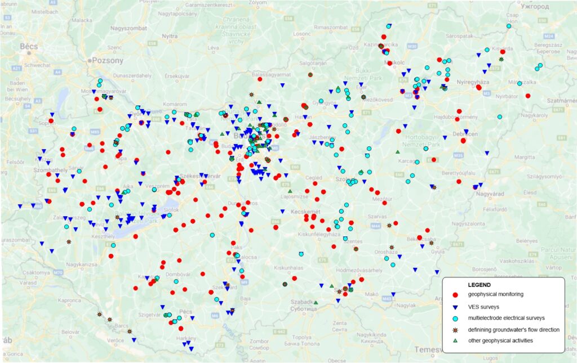Image resolution: width=577 pixels, height=363 pixels.
Task: Click the Salgótarján town label
Action: [313, 63]
